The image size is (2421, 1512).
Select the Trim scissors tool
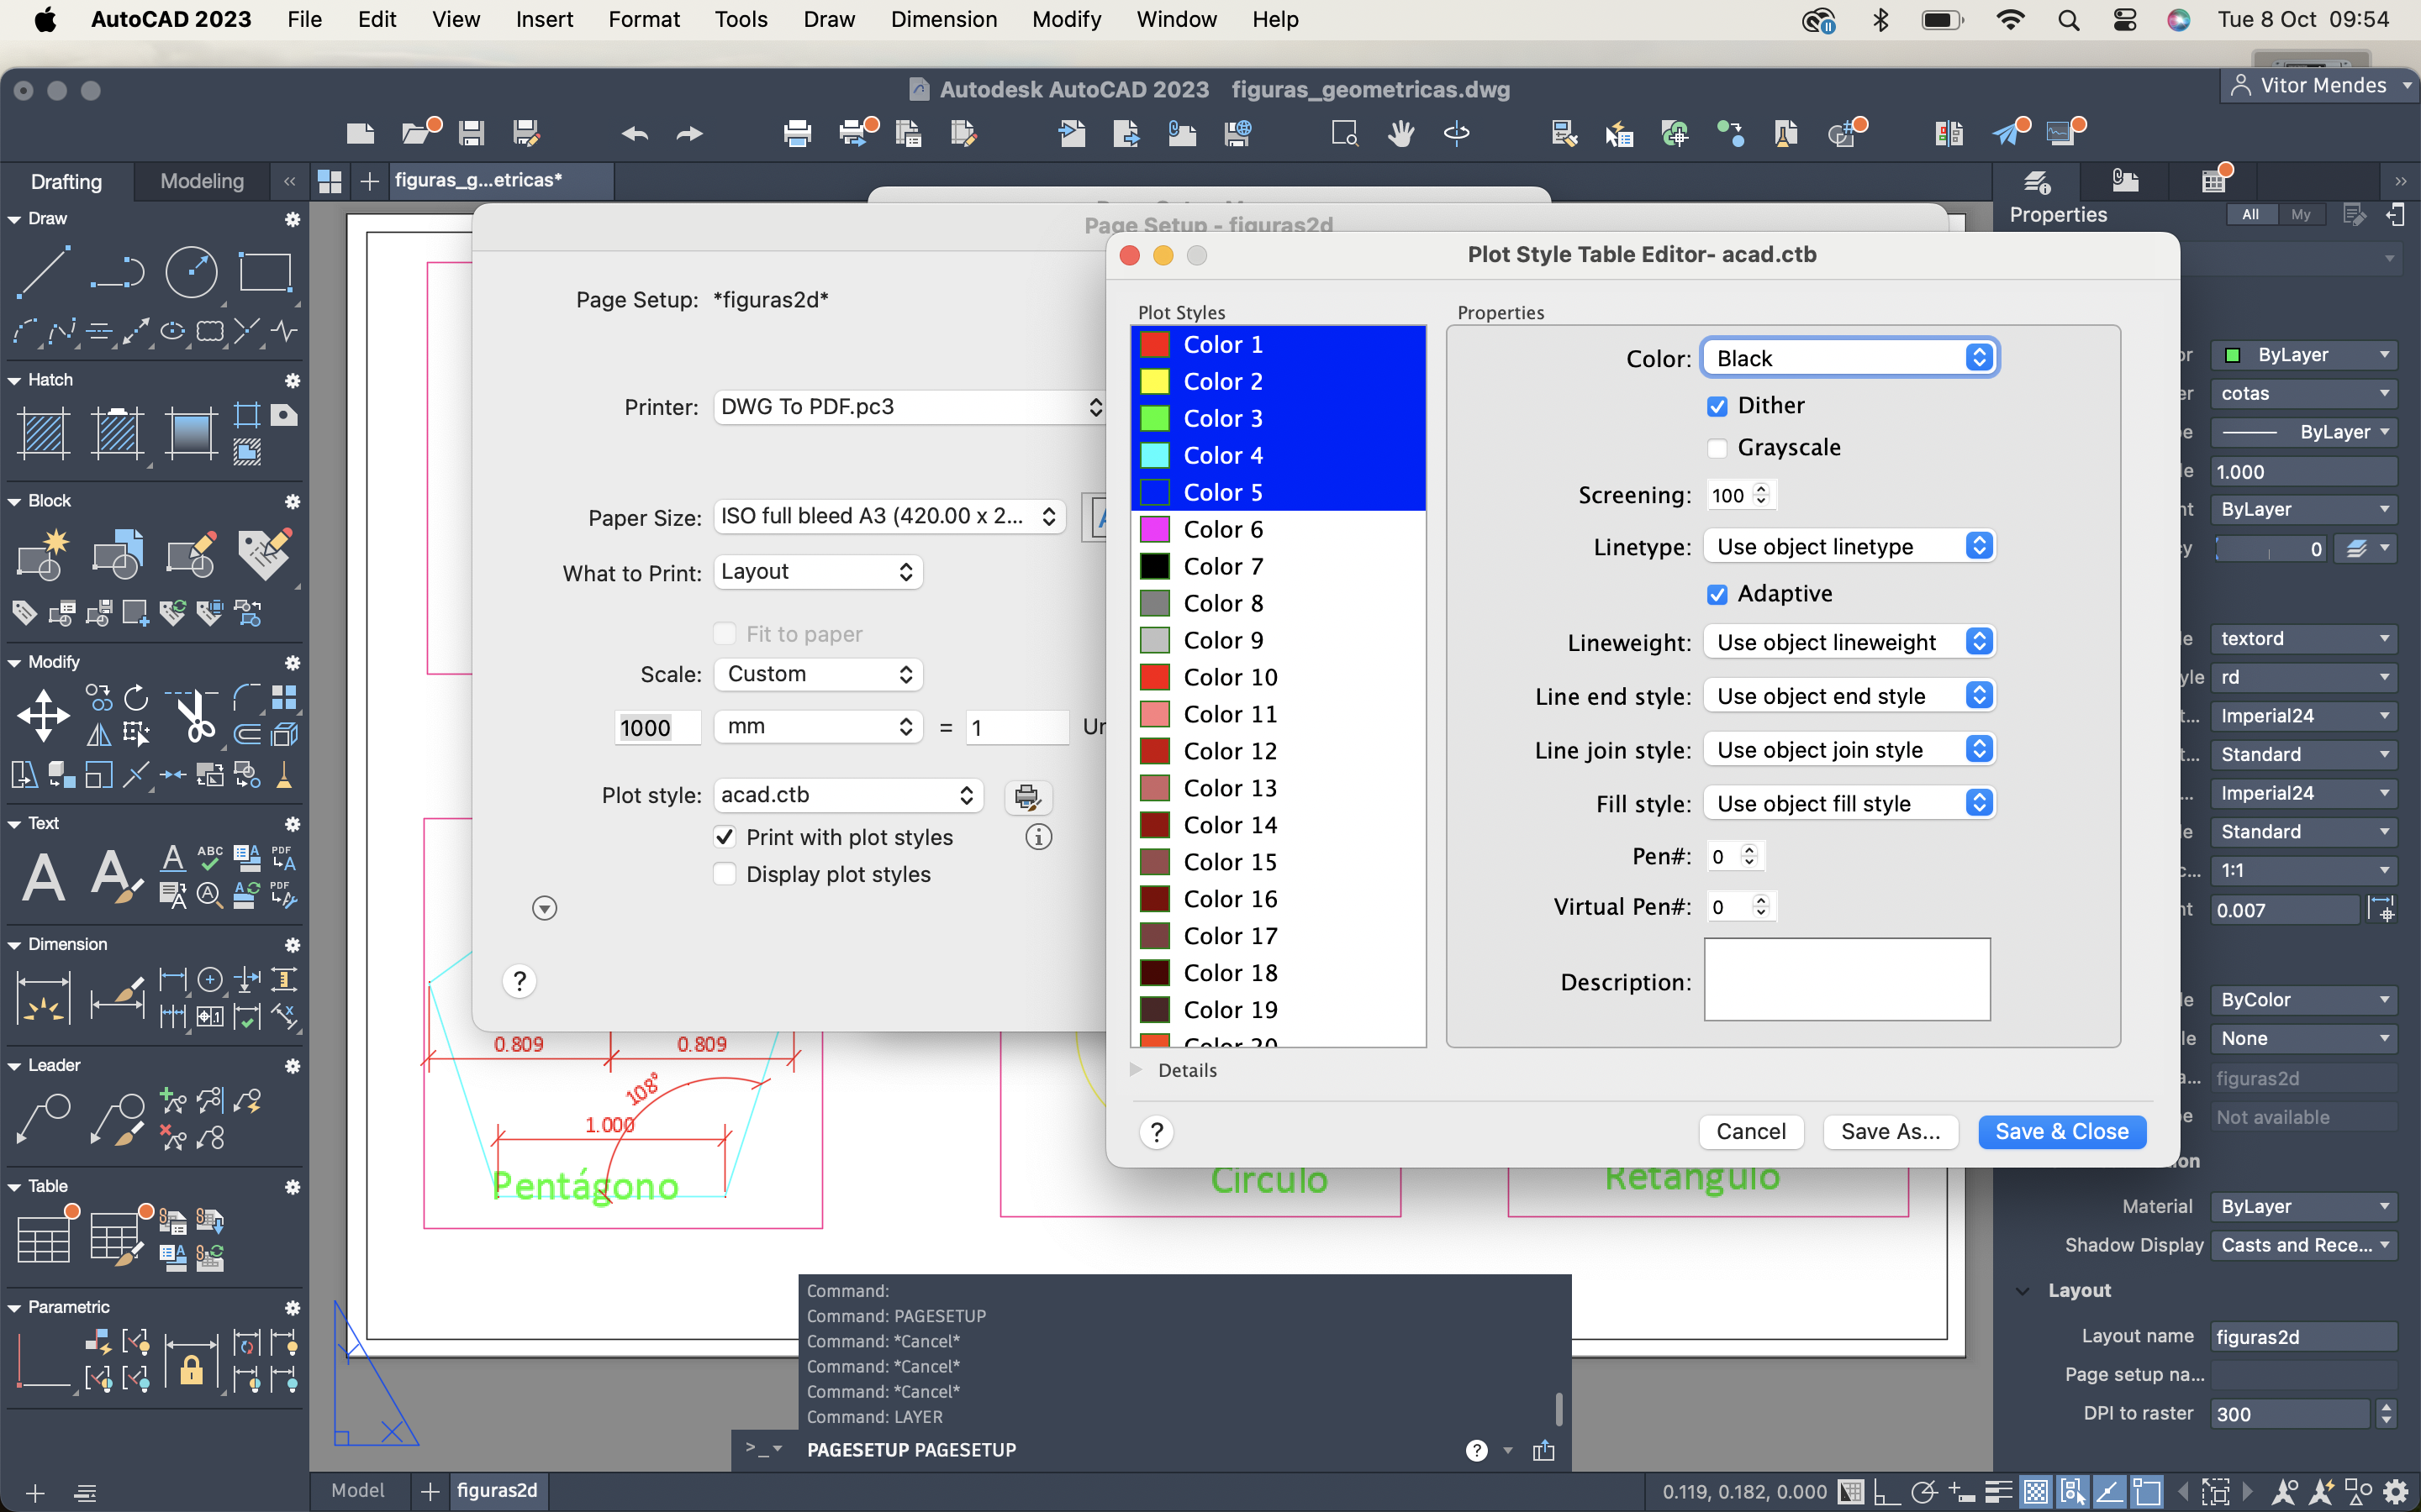tap(194, 715)
